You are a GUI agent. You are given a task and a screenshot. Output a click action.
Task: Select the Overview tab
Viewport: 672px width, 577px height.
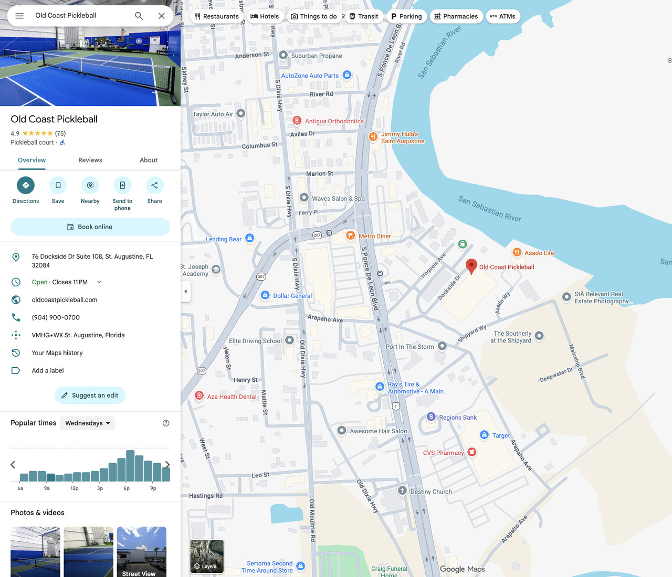pyautogui.click(x=32, y=160)
